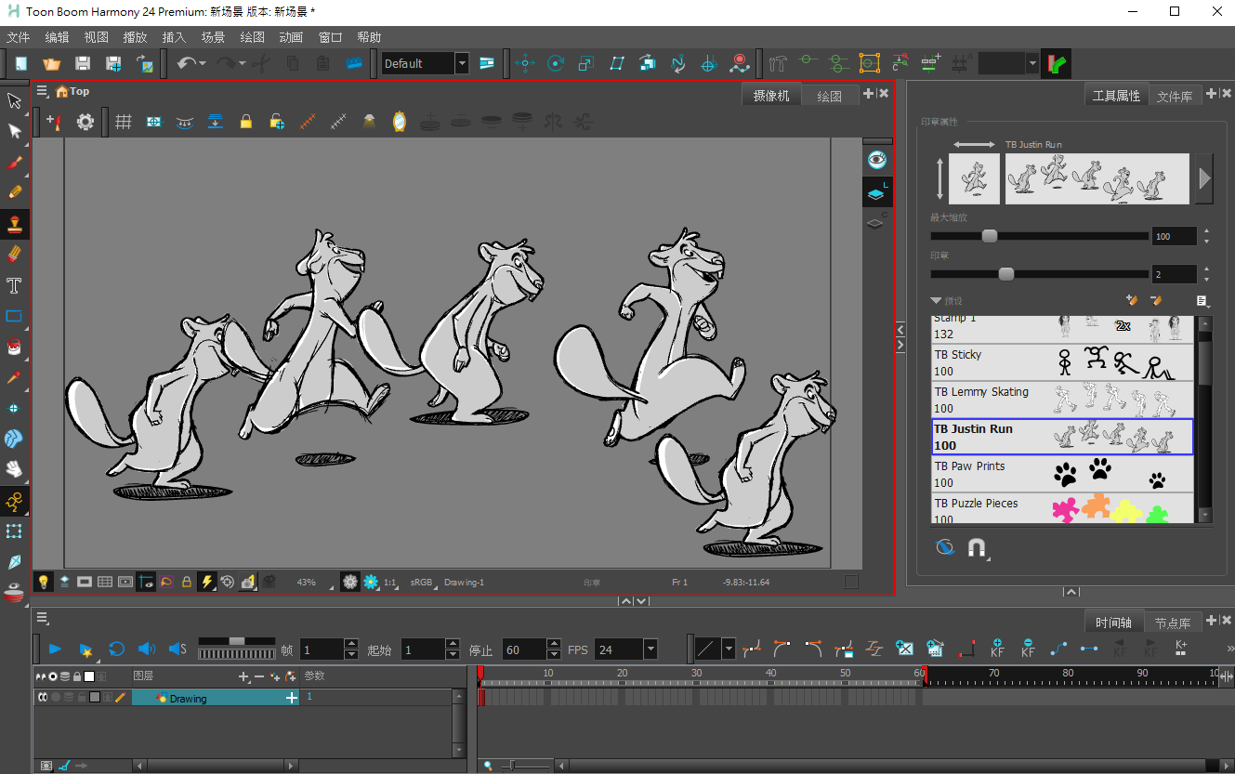The height and width of the screenshot is (774, 1235).
Task: Click the Save icon in top toolbar
Action: [83, 63]
